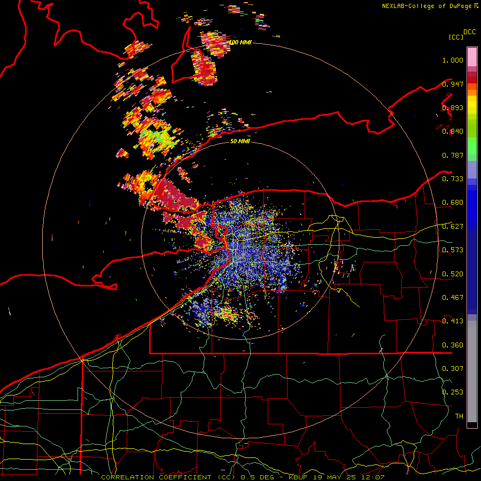This screenshot has height=481, width=481.
Task: Click the 0.627 scale value
Action: 453,227
